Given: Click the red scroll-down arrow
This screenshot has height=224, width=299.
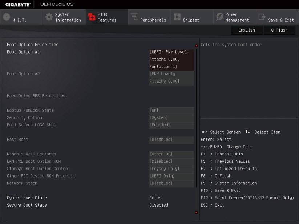Looking at the screenshot, I should [x=197, y=213].
